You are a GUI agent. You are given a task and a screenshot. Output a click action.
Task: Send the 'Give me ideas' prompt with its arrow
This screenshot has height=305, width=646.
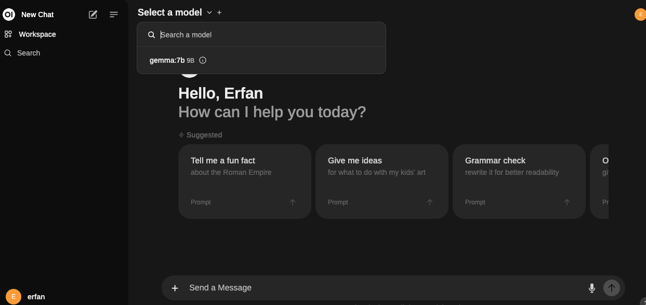[429, 202]
